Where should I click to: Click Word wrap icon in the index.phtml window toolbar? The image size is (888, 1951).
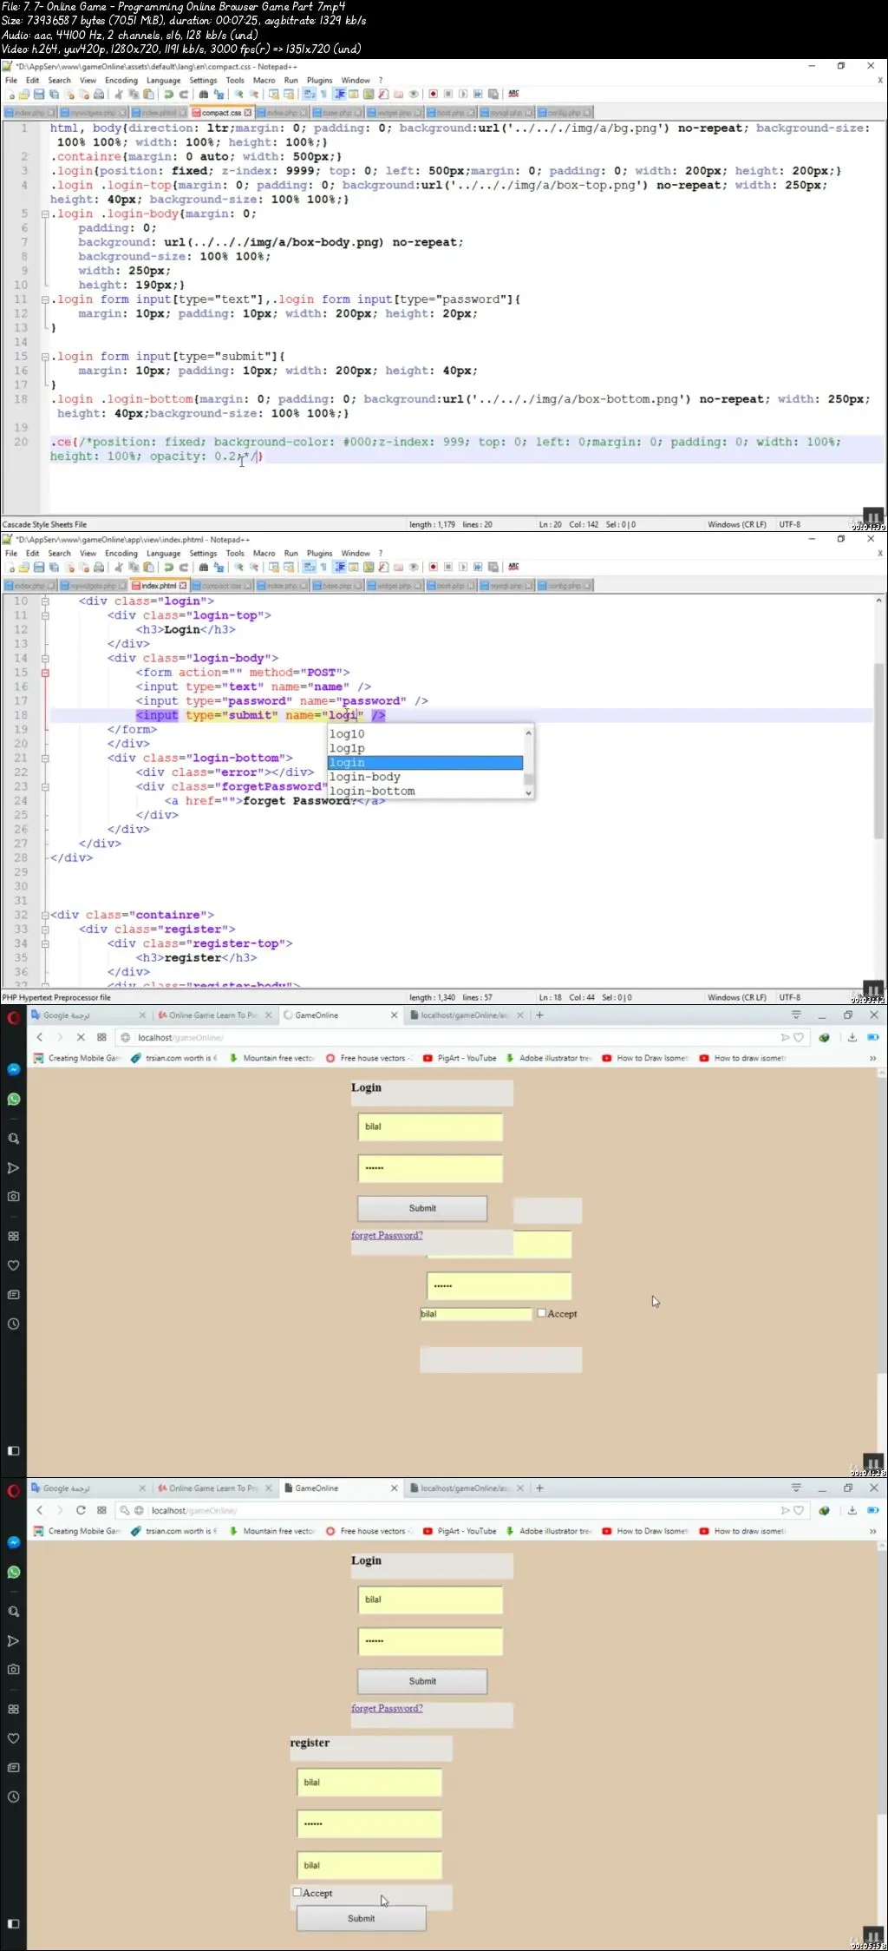coord(310,567)
